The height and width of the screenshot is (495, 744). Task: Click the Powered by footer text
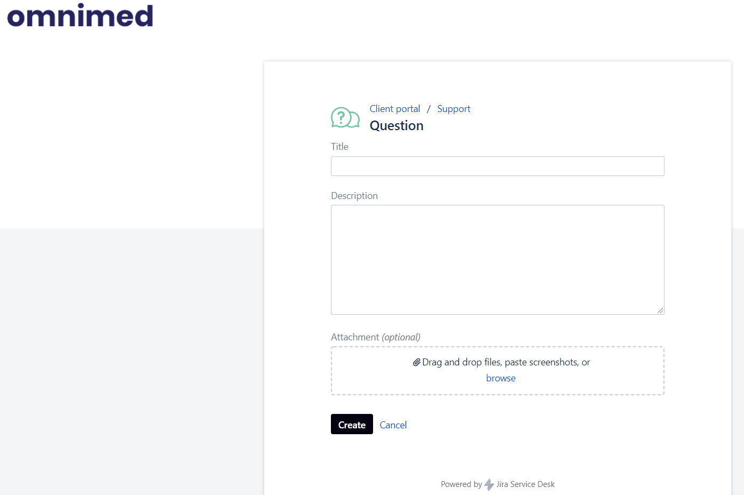pos(461,484)
